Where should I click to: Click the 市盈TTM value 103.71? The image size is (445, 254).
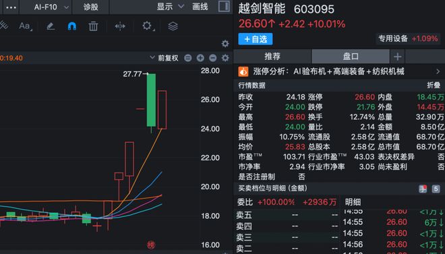coord(294,157)
